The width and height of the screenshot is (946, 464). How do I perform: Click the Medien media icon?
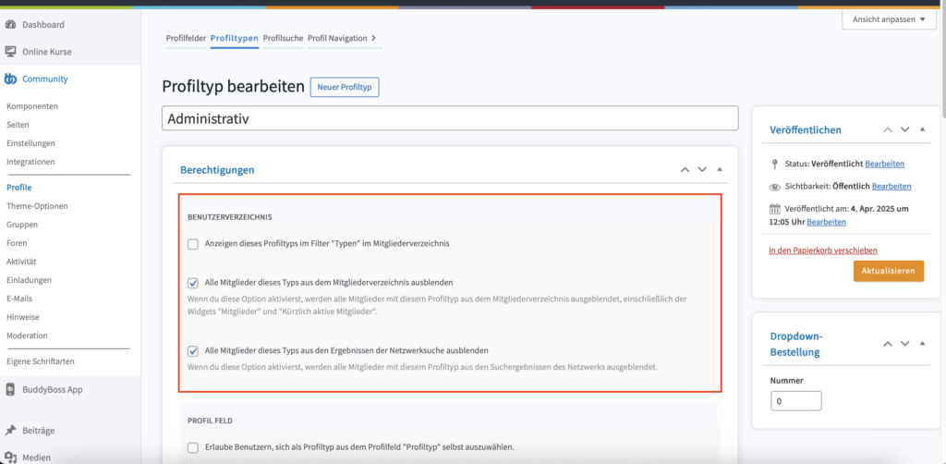tap(11, 457)
